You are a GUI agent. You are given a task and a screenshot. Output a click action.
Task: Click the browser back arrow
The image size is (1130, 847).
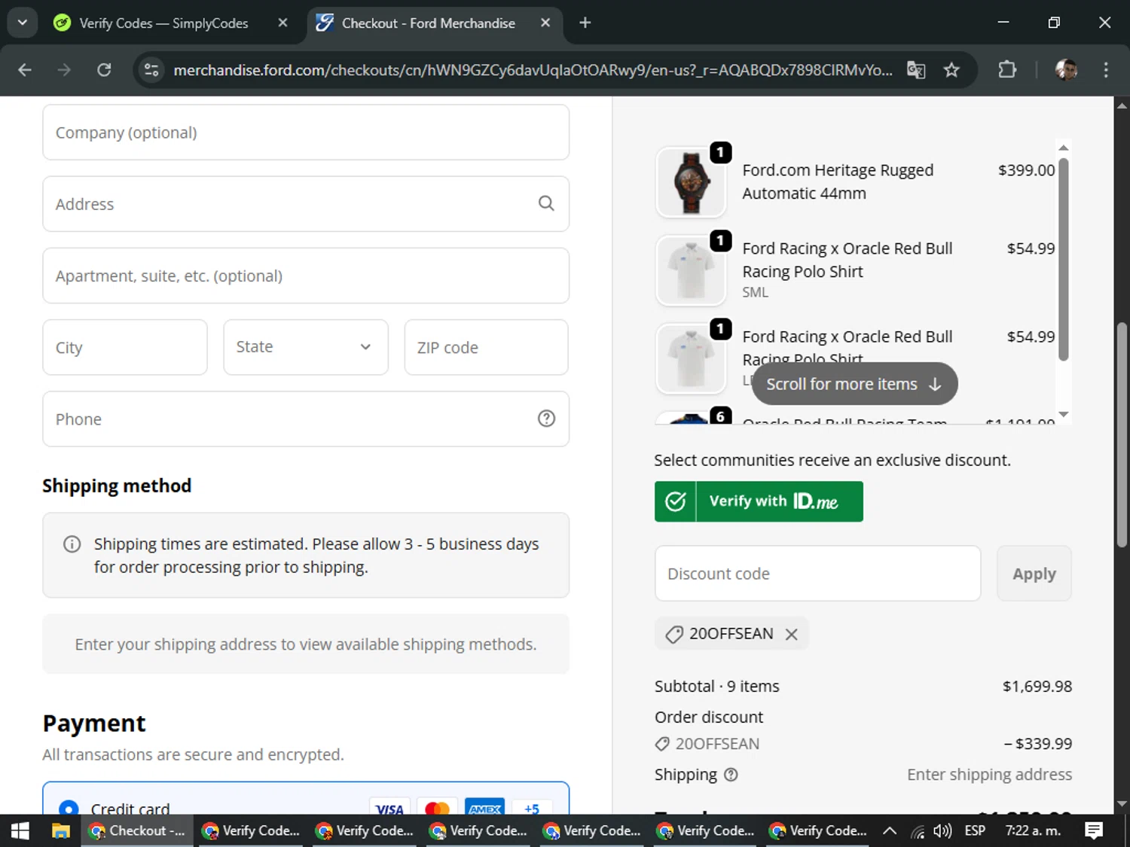pyautogui.click(x=25, y=70)
